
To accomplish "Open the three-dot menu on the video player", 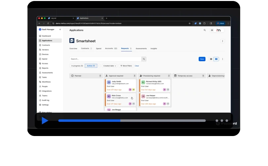I will (x=222, y=121).
